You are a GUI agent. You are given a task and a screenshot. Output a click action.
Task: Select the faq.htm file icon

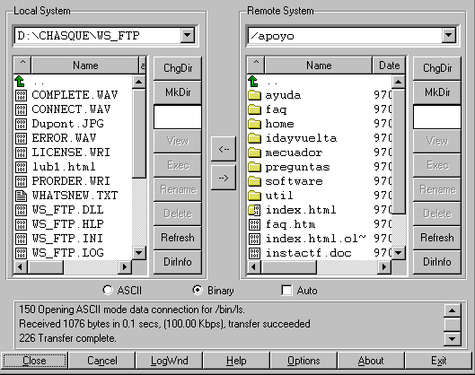254,224
